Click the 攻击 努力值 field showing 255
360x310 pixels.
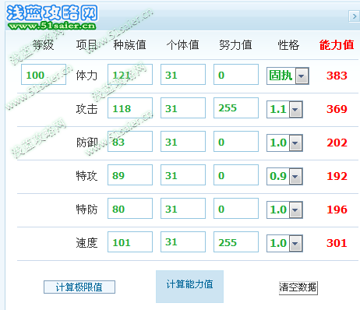[236, 108]
